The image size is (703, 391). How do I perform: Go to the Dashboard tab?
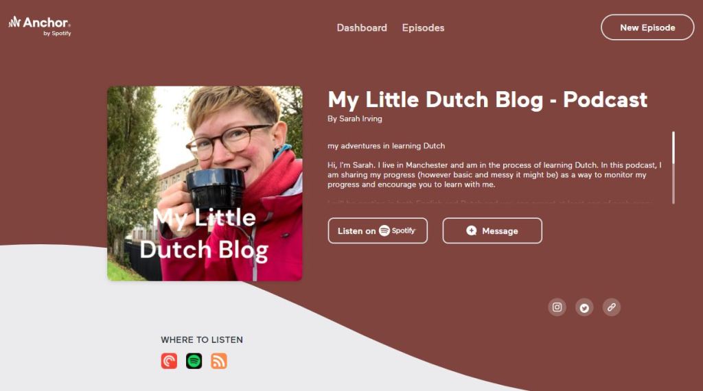tap(362, 27)
